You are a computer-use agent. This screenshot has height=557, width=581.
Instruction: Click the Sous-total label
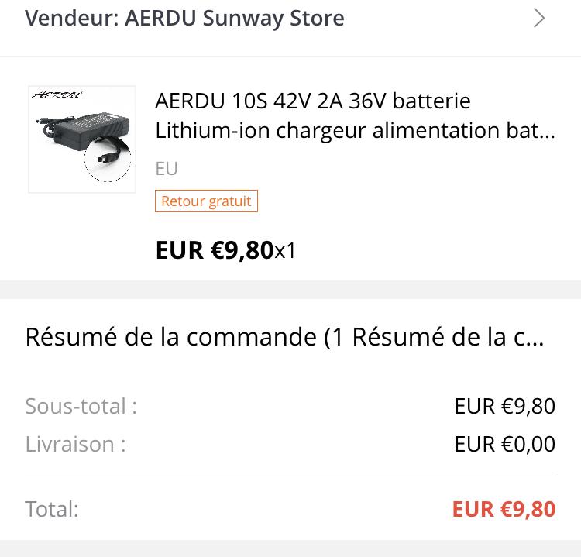(81, 406)
